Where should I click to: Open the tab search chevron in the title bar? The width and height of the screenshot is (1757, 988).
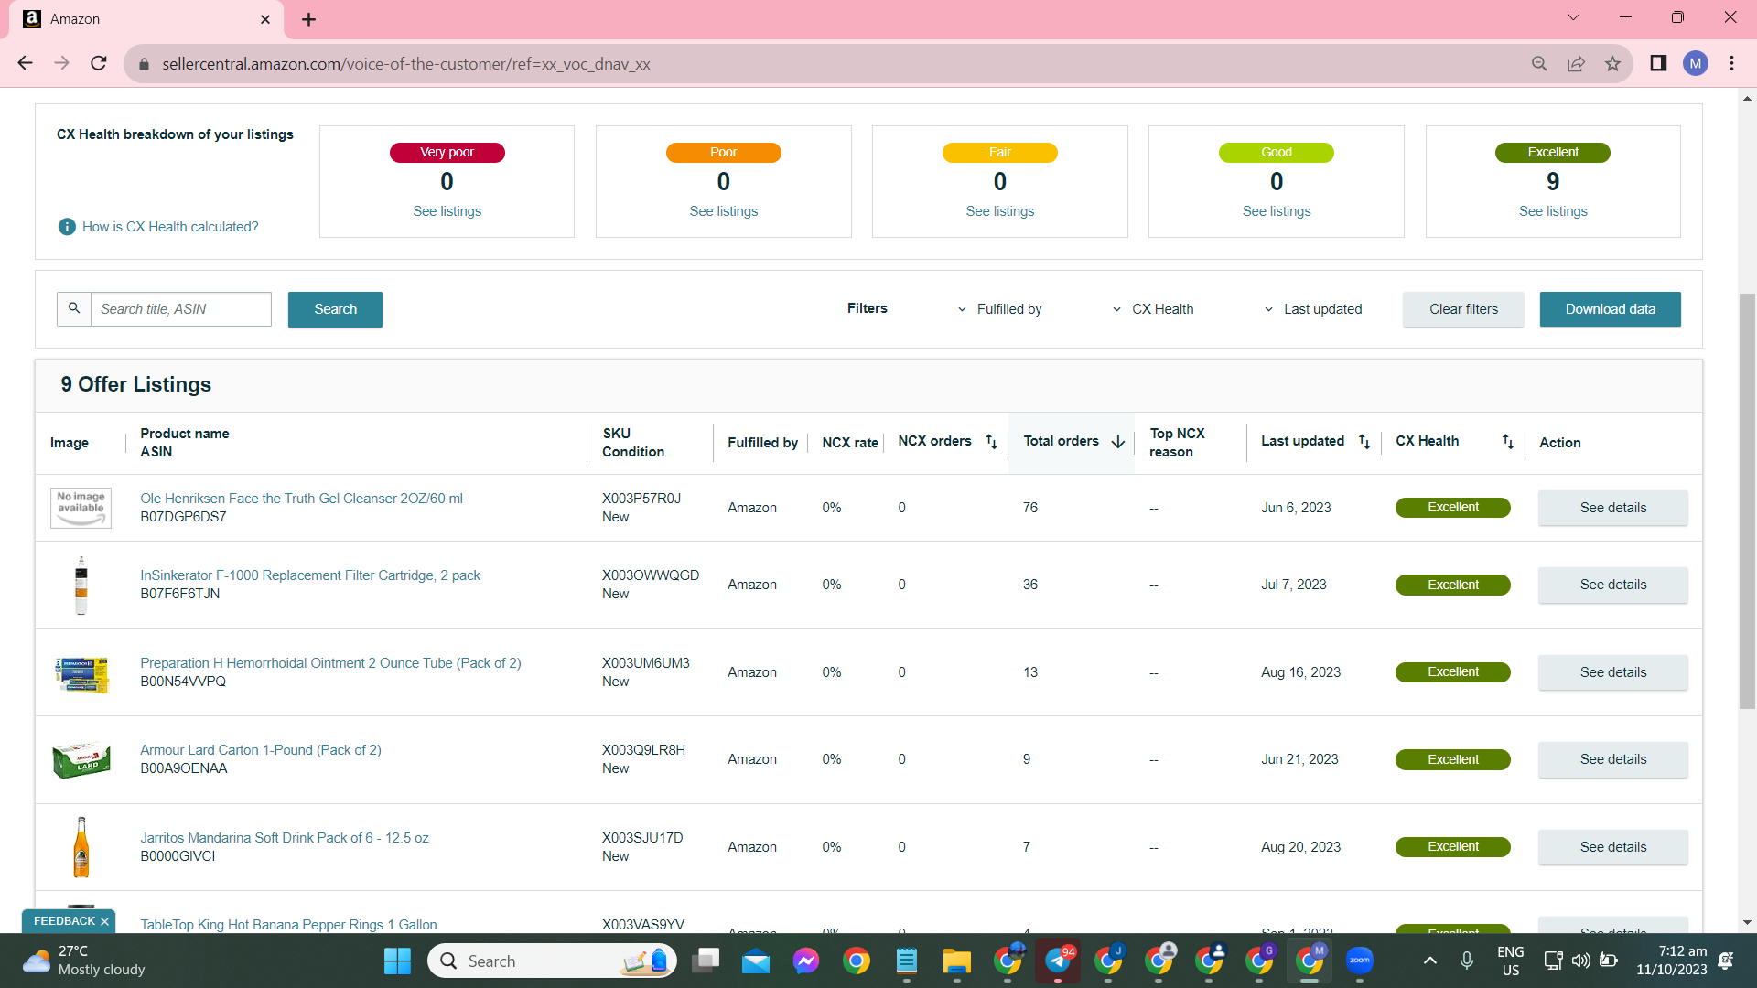click(x=1573, y=17)
